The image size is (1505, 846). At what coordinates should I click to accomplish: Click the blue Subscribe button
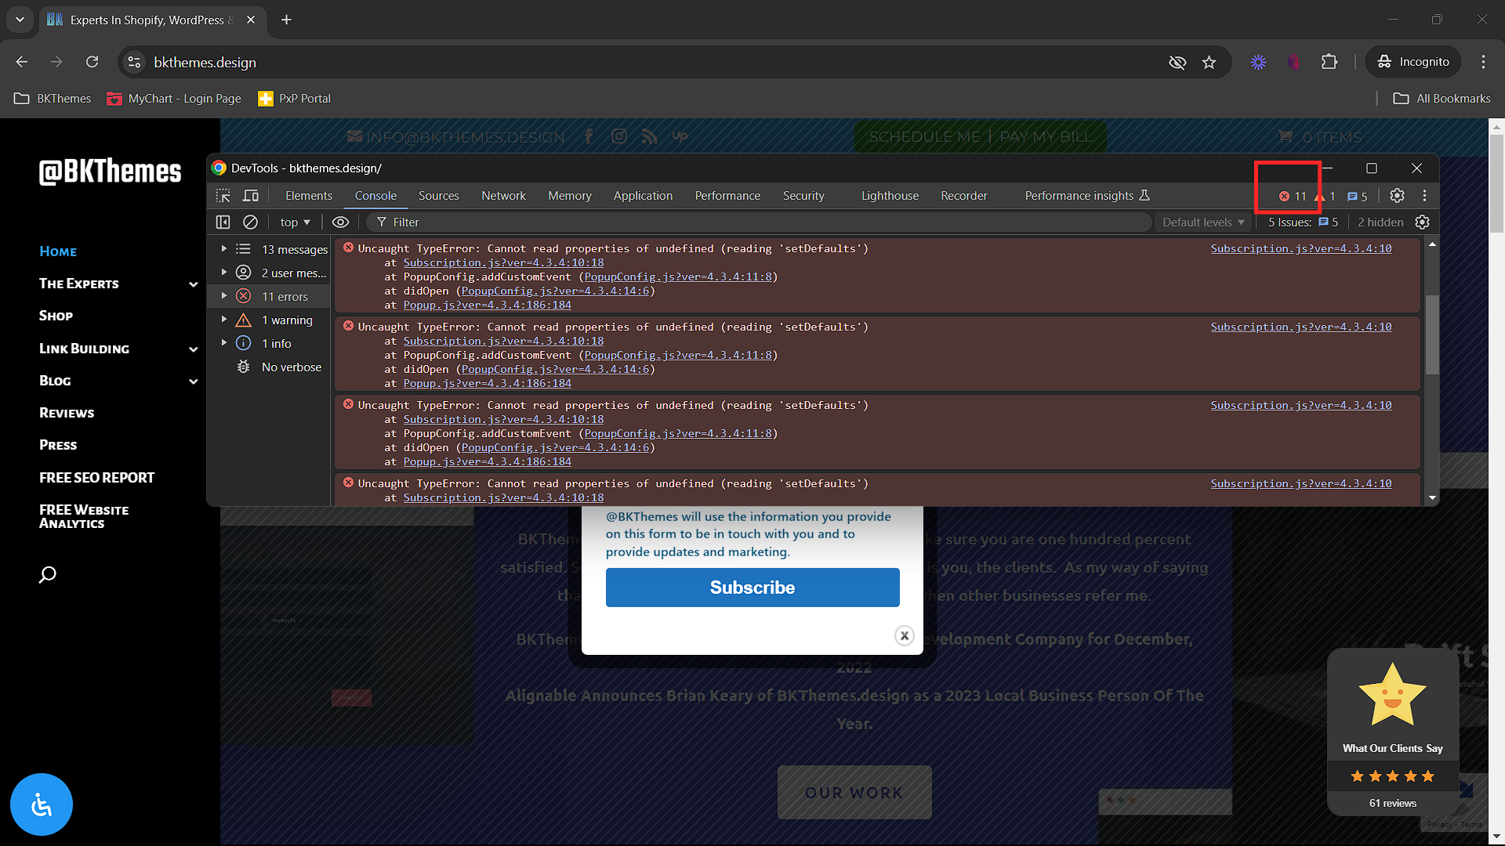(752, 587)
